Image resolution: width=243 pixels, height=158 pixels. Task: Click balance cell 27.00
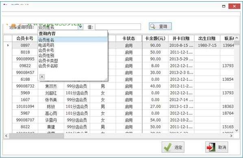155,107
